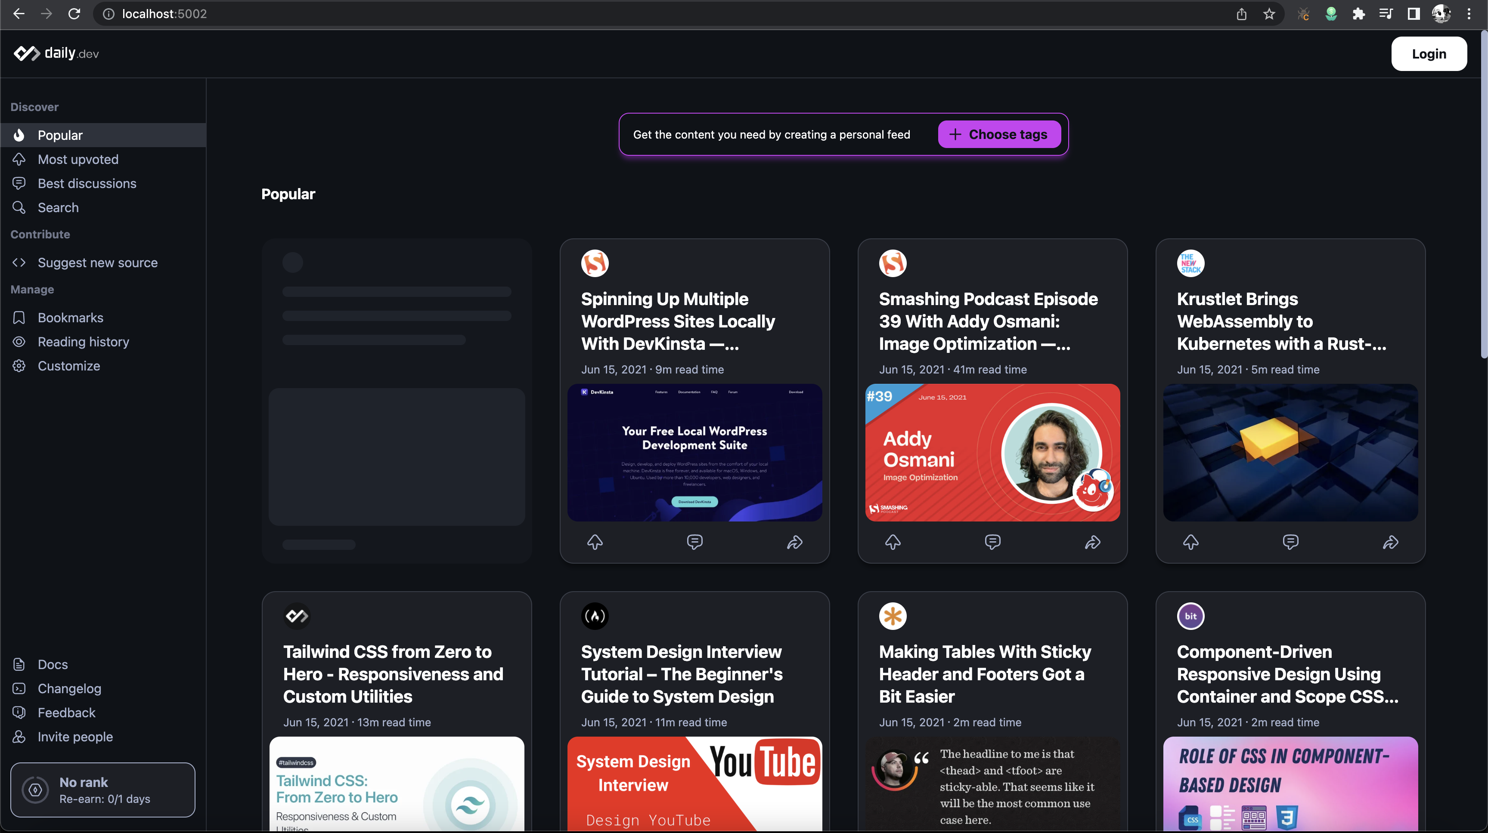1488x833 pixels.
Task: Click The New Stack source avatar
Action: [x=1190, y=263]
